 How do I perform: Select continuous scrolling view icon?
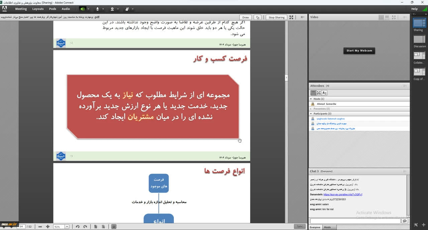pyautogui.click(x=103, y=226)
